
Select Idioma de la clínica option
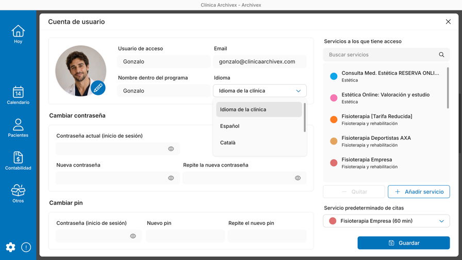click(259, 109)
